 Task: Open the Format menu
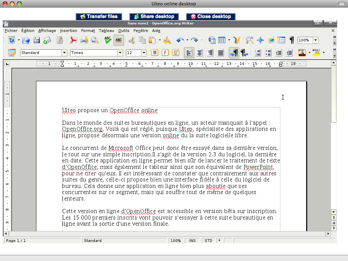(88, 31)
